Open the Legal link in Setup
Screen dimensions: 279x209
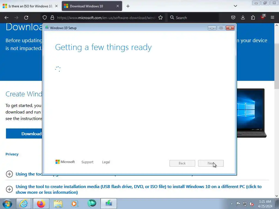click(x=106, y=162)
